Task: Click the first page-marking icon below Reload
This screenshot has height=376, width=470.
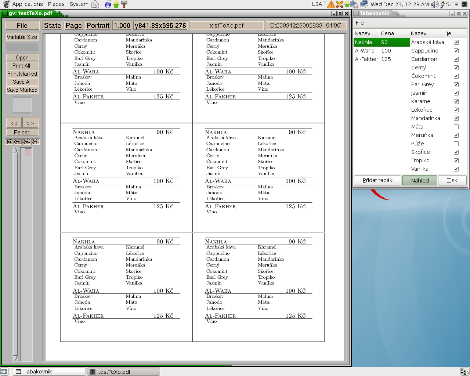Action: [x=9, y=142]
